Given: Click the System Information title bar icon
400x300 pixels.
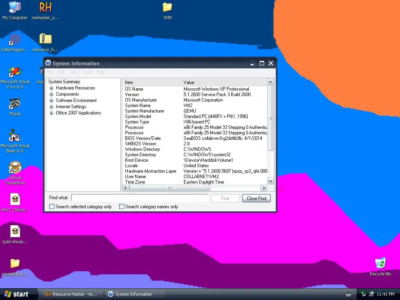Looking at the screenshot, I should click(x=48, y=63).
